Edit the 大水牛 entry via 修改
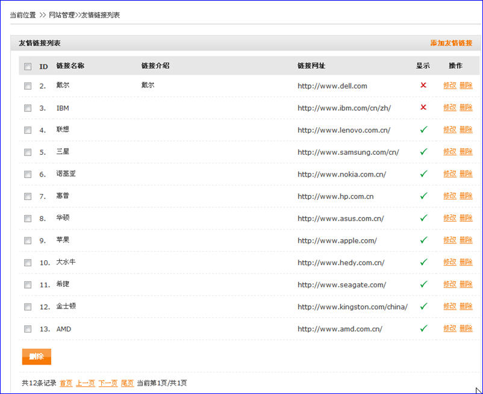Viewport: 483px width, 394px height. [450, 262]
